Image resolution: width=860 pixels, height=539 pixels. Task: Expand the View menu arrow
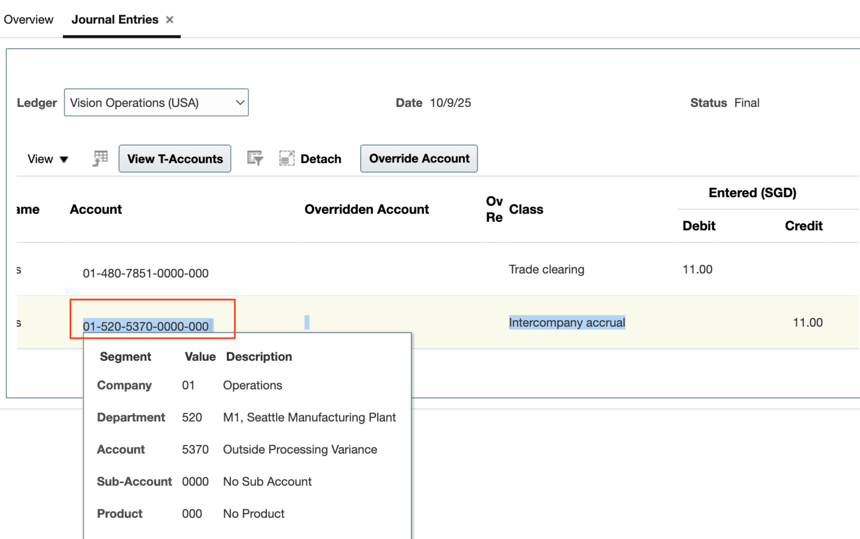[x=64, y=159]
